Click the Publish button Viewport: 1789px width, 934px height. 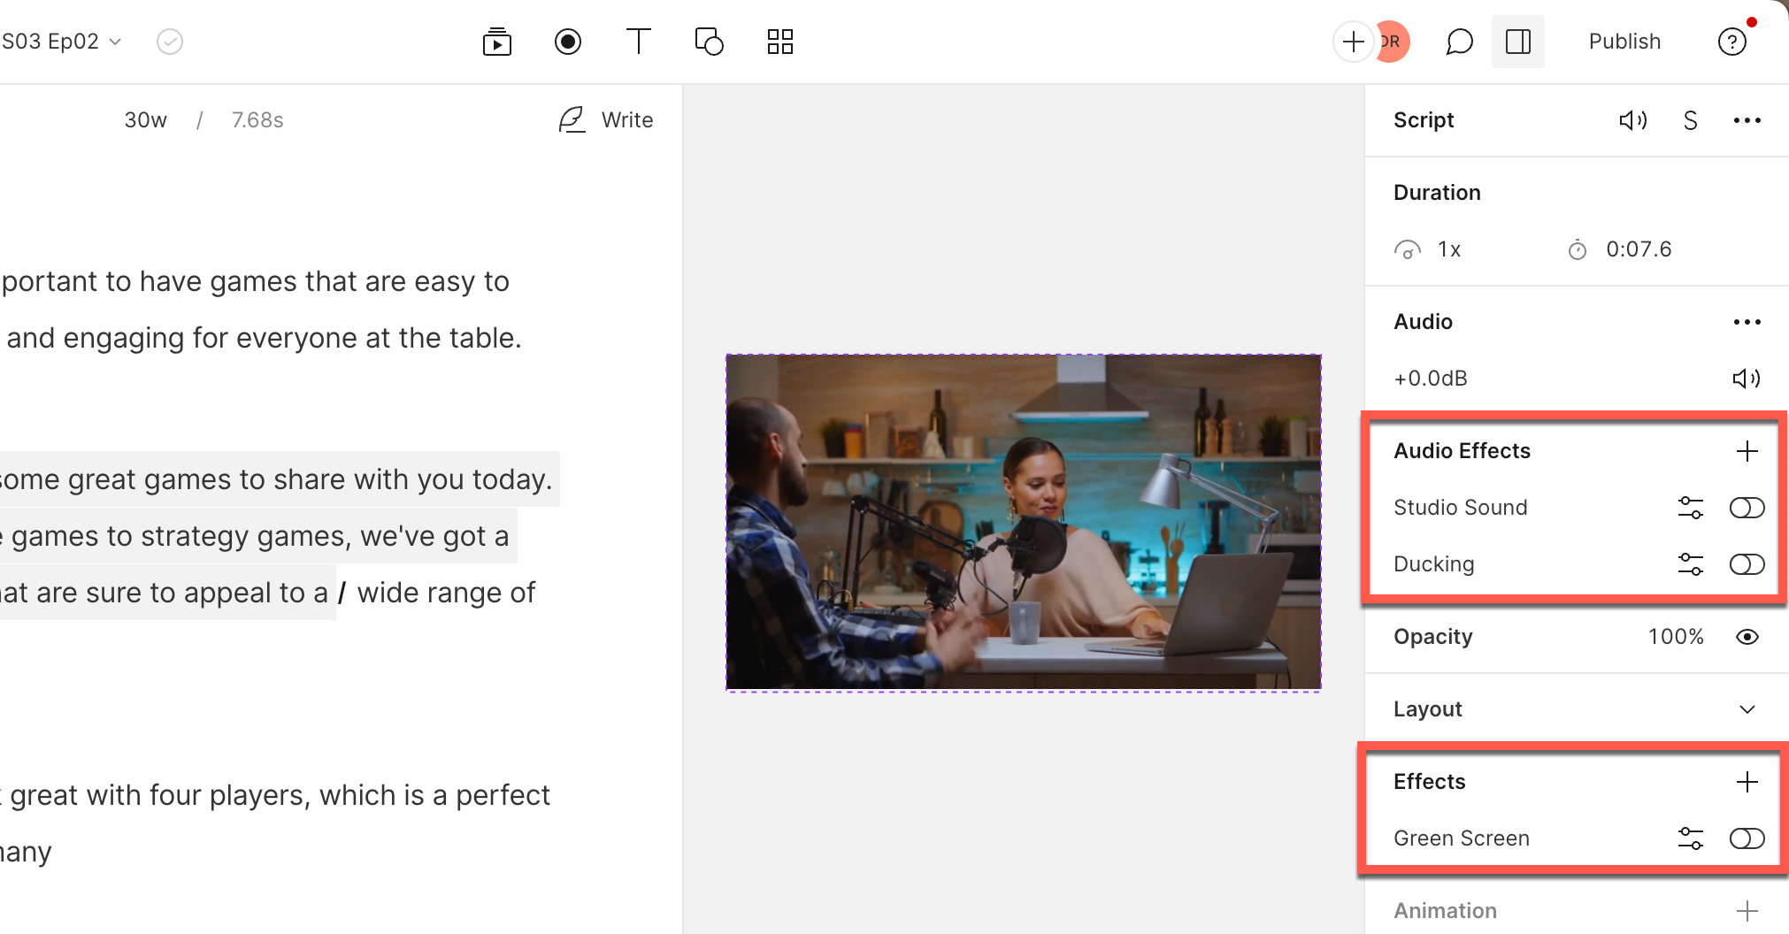[1624, 41]
